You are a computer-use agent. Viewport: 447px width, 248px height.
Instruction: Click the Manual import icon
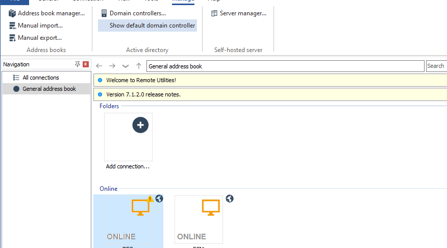click(x=12, y=26)
